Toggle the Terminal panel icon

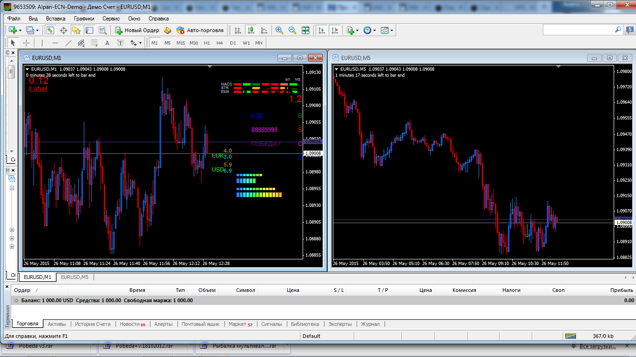[x=89, y=30]
